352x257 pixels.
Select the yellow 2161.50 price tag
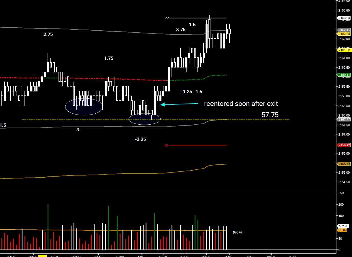(344, 50)
